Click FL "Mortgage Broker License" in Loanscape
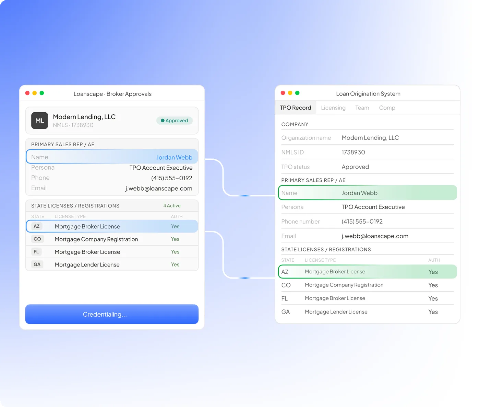This screenshot has height=407, width=480. 87,252
